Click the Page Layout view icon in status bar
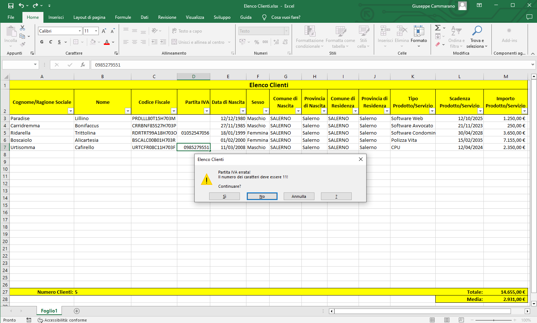 447,320
